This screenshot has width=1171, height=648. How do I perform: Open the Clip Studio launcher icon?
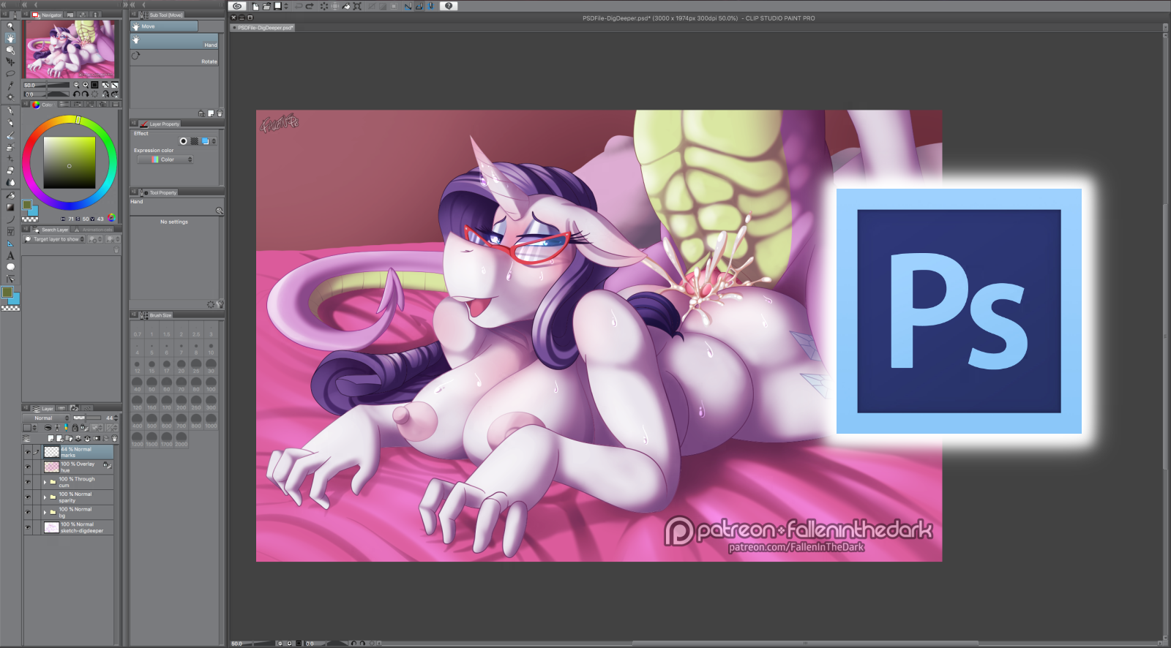click(237, 6)
